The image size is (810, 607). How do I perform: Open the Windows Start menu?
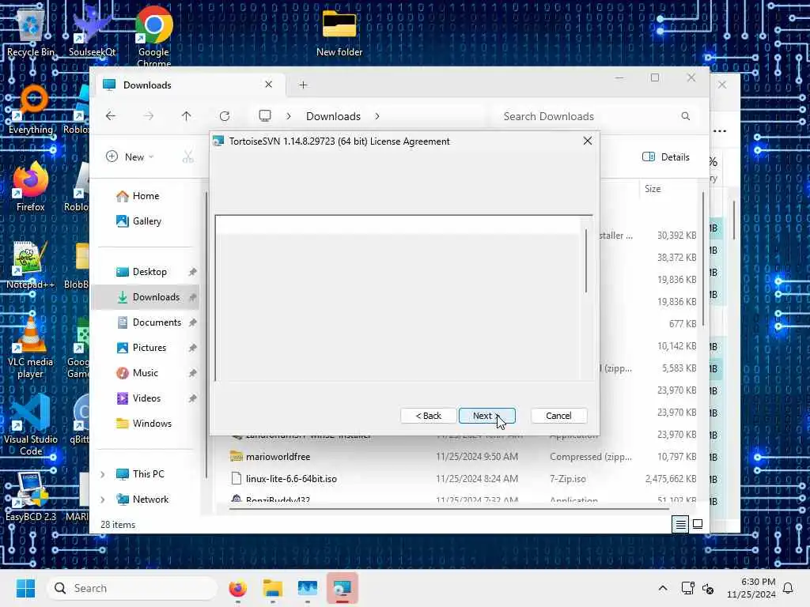[25, 588]
